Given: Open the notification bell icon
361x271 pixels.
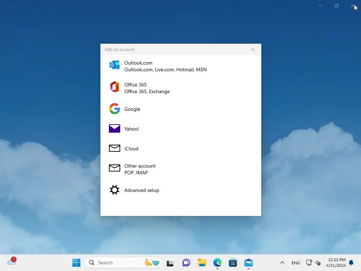Looking at the screenshot, I should [x=351, y=263].
